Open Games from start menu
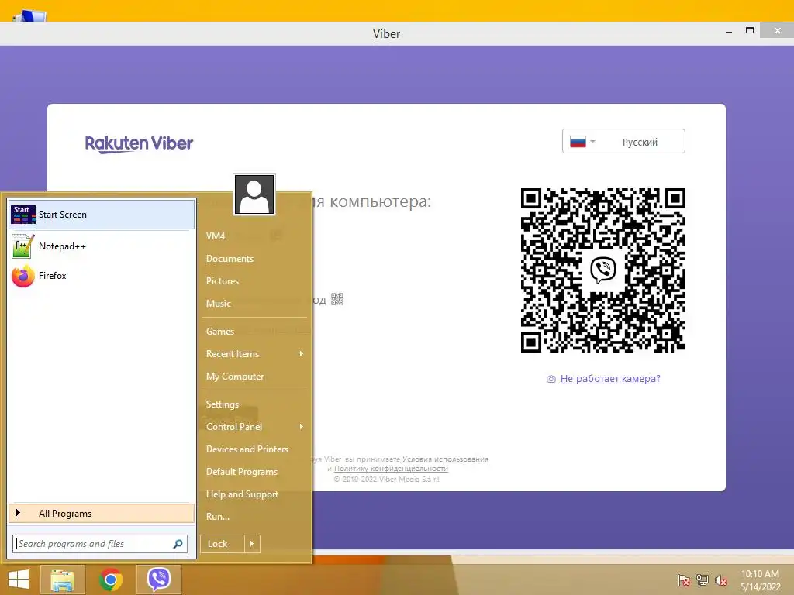Image resolution: width=794 pixels, height=595 pixels. click(219, 332)
